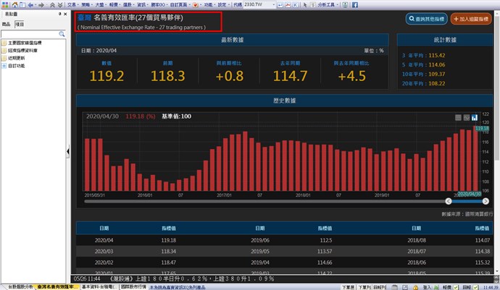Open the 商品 tab in side panel

point(7,24)
